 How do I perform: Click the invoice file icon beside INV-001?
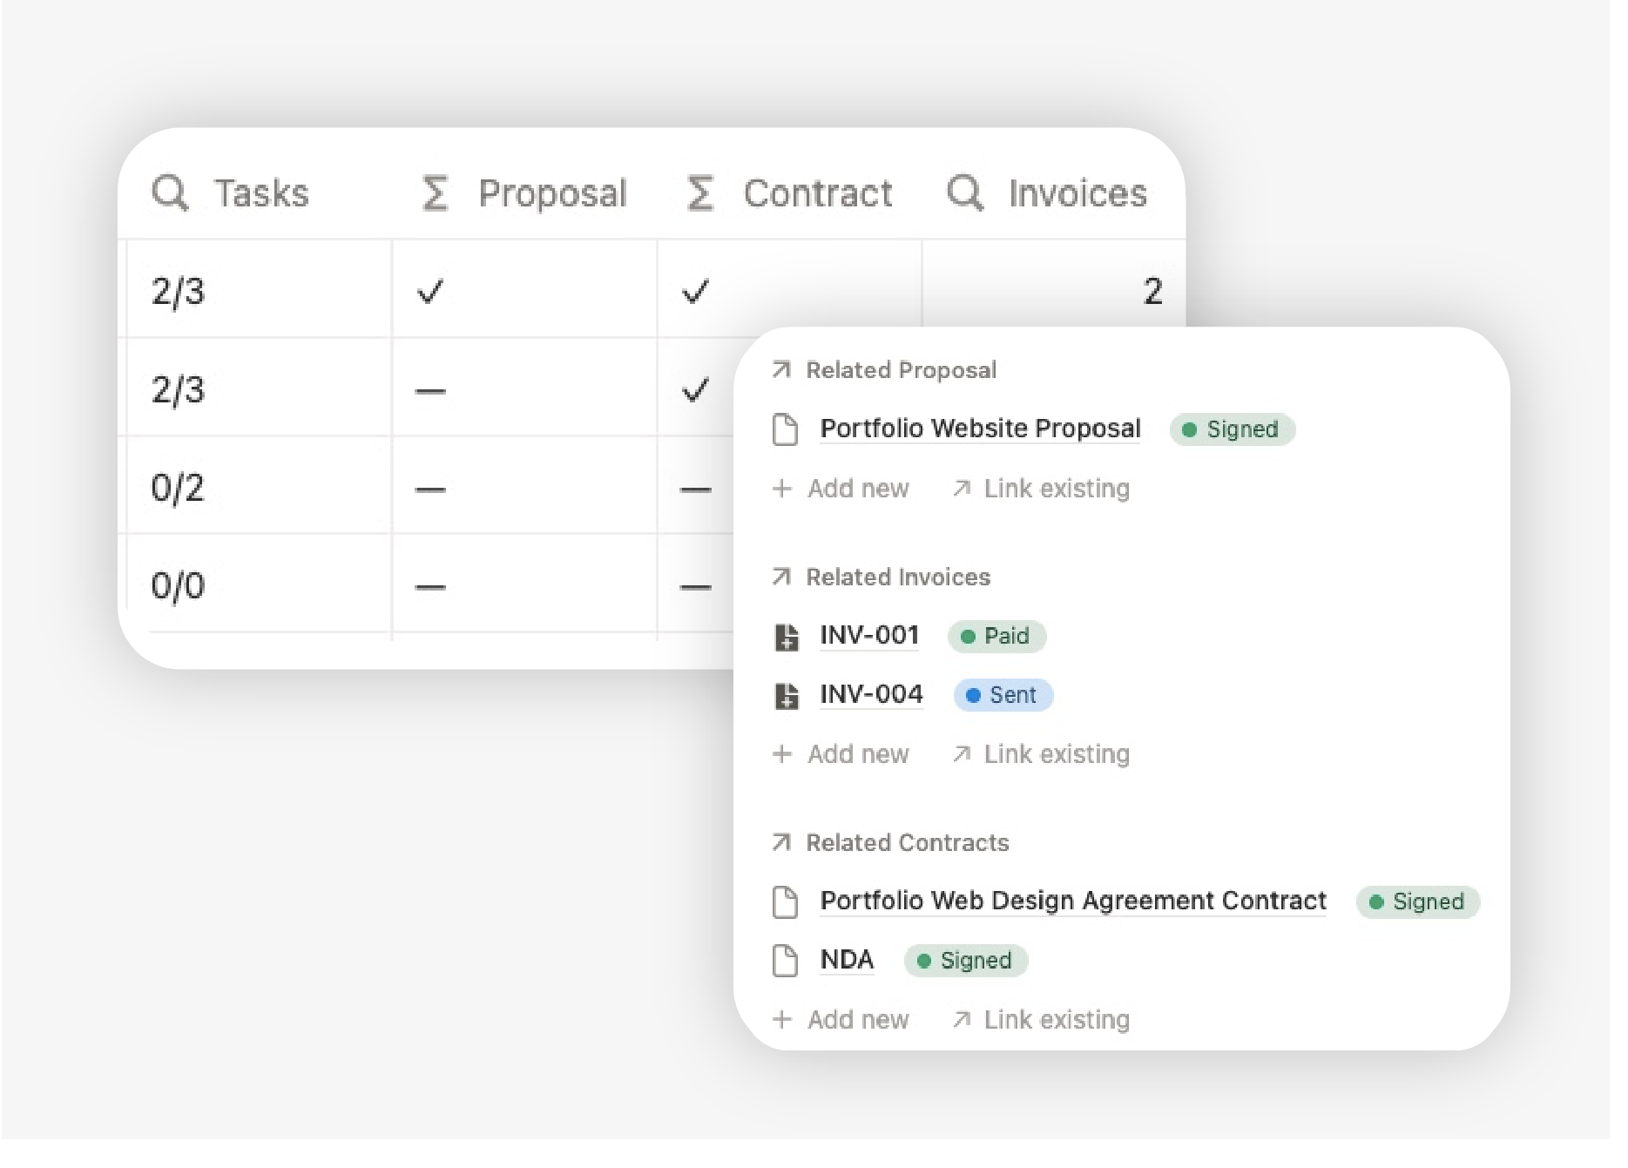pyautogui.click(x=786, y=637)
